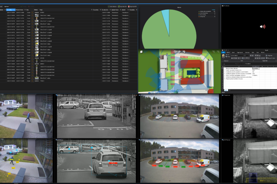Click the small speaker icon in the audio panel title

point(223,6)
